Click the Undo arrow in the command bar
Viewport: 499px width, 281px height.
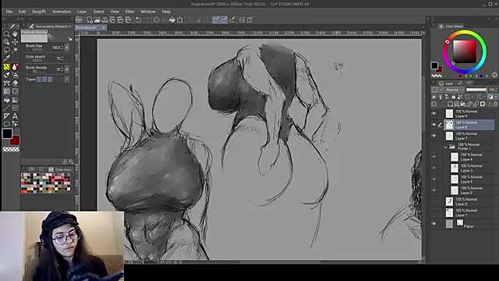click(x=139, y=20)
